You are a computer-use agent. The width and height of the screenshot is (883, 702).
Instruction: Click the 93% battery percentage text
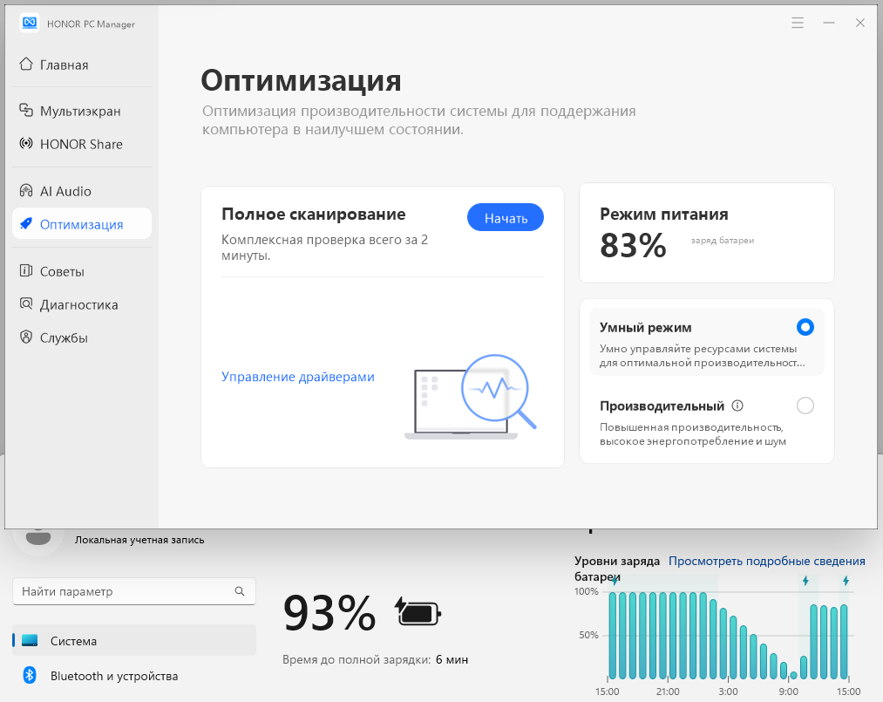point(329,613)
